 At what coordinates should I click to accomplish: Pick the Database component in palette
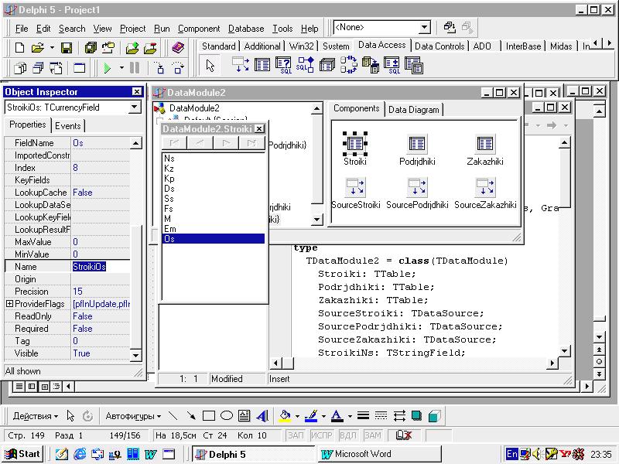click(327, 65)
